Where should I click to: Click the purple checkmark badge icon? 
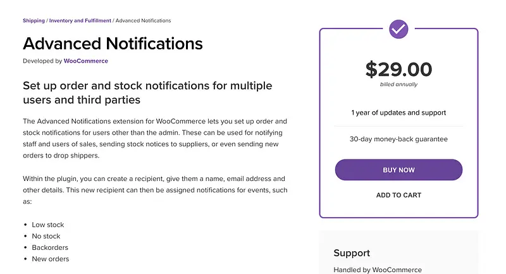click(398, 28)
